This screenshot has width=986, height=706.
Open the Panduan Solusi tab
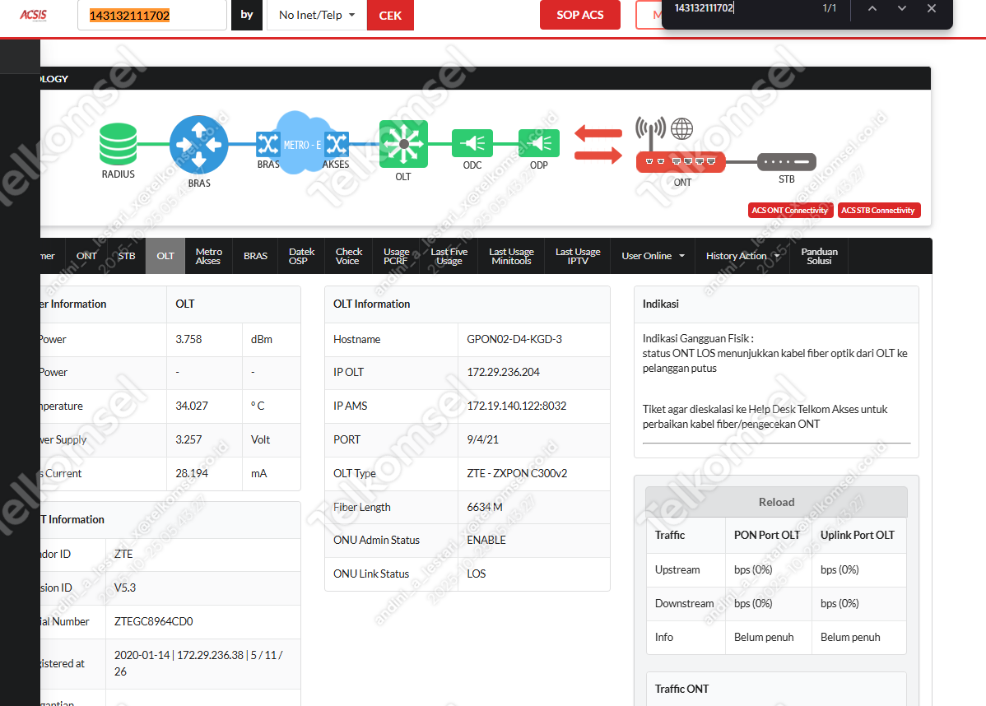(x=819, y=256)
